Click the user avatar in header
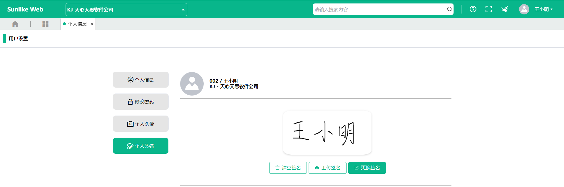This screenshot has width=564, height=187. point(524,9)
